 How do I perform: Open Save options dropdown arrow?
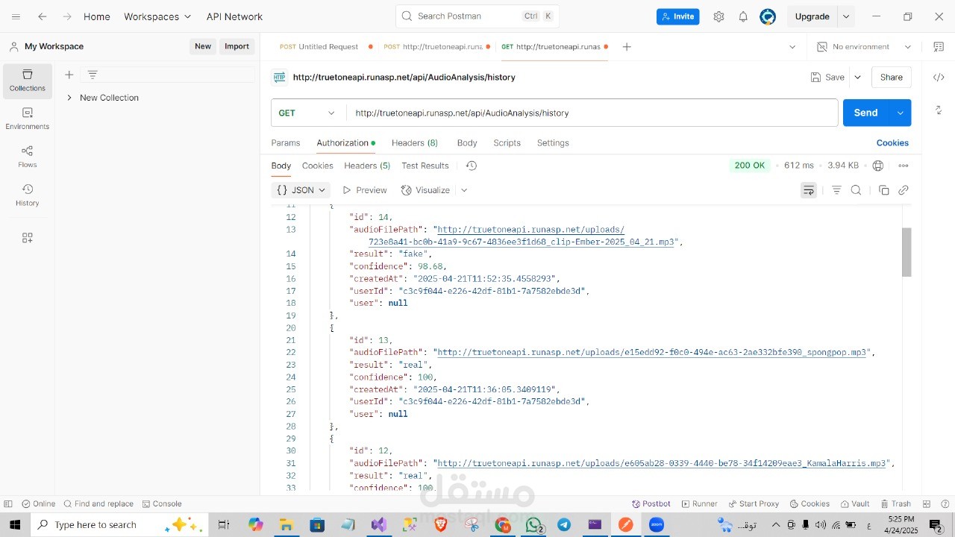857,77
